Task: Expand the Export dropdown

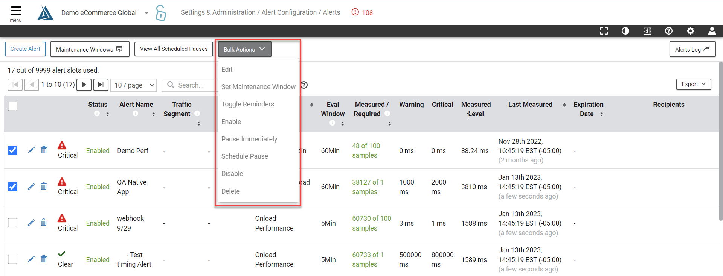Action: [694, 84]
